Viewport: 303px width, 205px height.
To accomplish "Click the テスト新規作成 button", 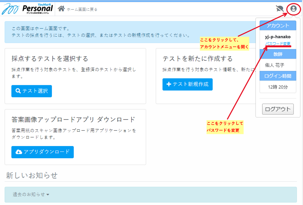I will (x=187, y=85).
